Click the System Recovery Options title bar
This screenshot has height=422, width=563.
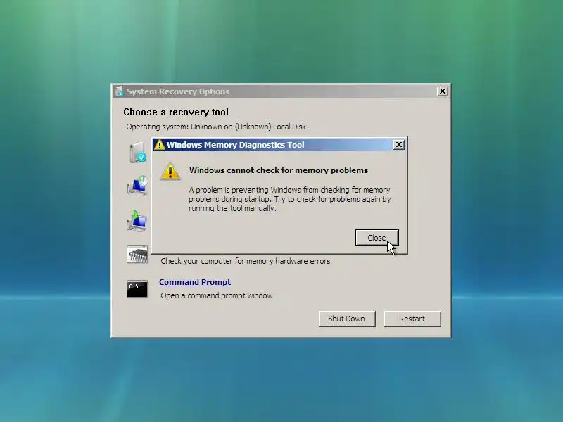coord(281,91)
